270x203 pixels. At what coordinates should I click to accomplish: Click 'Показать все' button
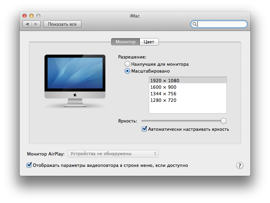[x=62, y=24]
